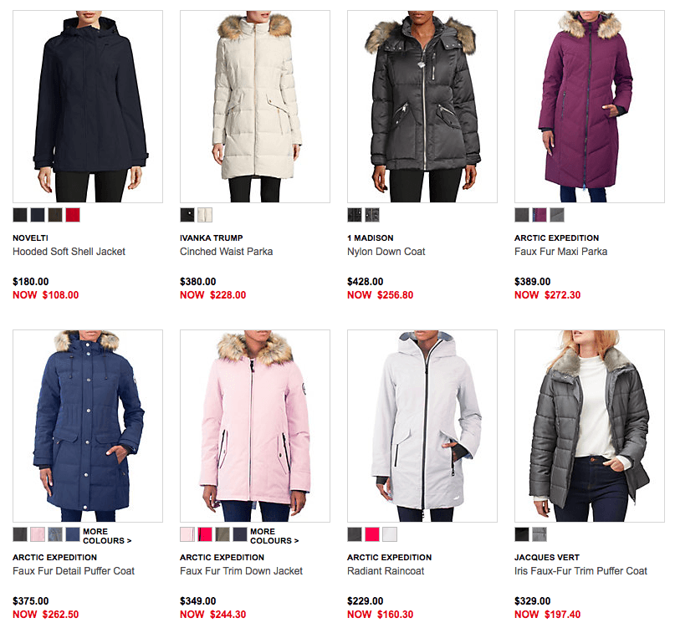The image size is (675, 623).
Task: View the 1 Madison grey down coat photo
Action: coord(422,107)
